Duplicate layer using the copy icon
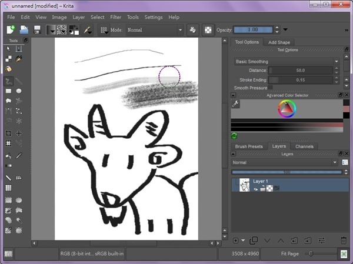Screen dimensions: 353x264 click(254, 240)
